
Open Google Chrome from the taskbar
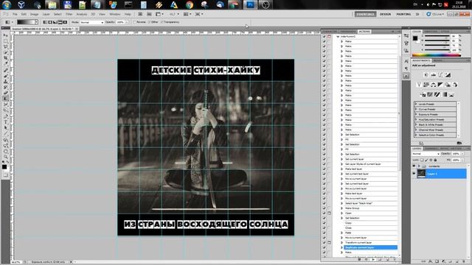[x=190, y=5]
